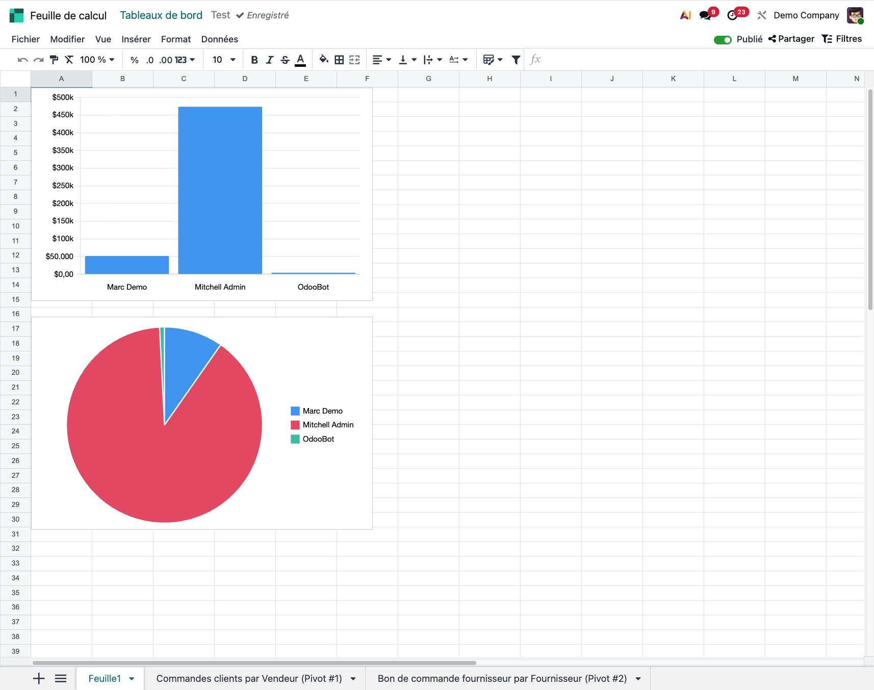Image resolution: width=874 pixels, height=690 pixels.
Task: Toggle the Publié switch
Action: [x=723, y=40]
